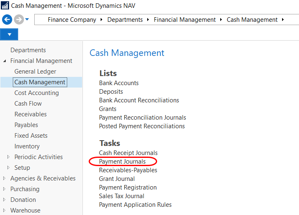The image size is (299, 215).
Task: Click the arrow after Cash Management breadcrumb
Action: click(283, 20)
